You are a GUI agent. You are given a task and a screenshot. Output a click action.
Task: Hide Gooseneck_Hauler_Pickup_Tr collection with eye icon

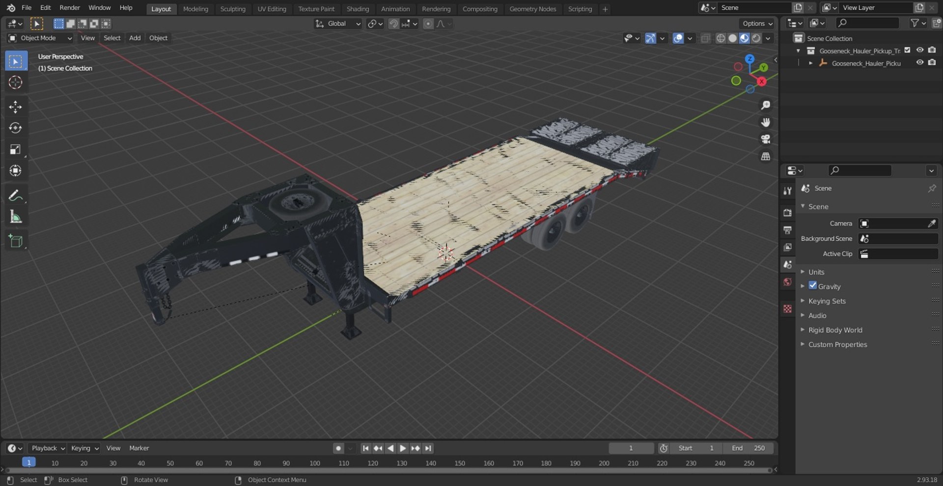click(x=920, y=50)
